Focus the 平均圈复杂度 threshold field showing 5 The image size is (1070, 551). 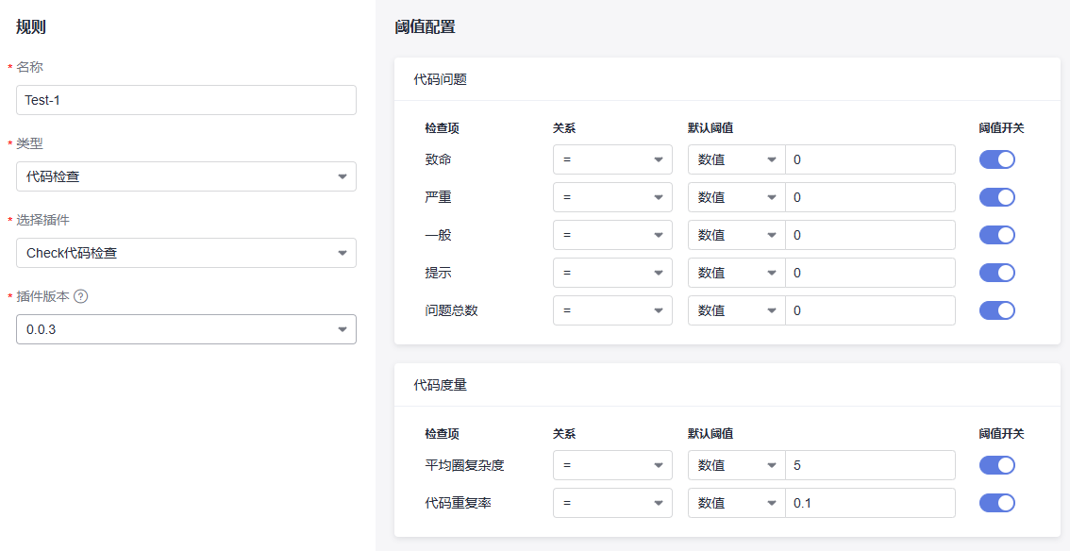pyautogui.click(x=870, y=465)
